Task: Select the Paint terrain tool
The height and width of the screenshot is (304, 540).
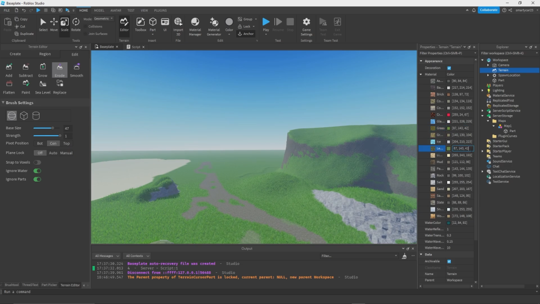Action: [x=25, y=87]
